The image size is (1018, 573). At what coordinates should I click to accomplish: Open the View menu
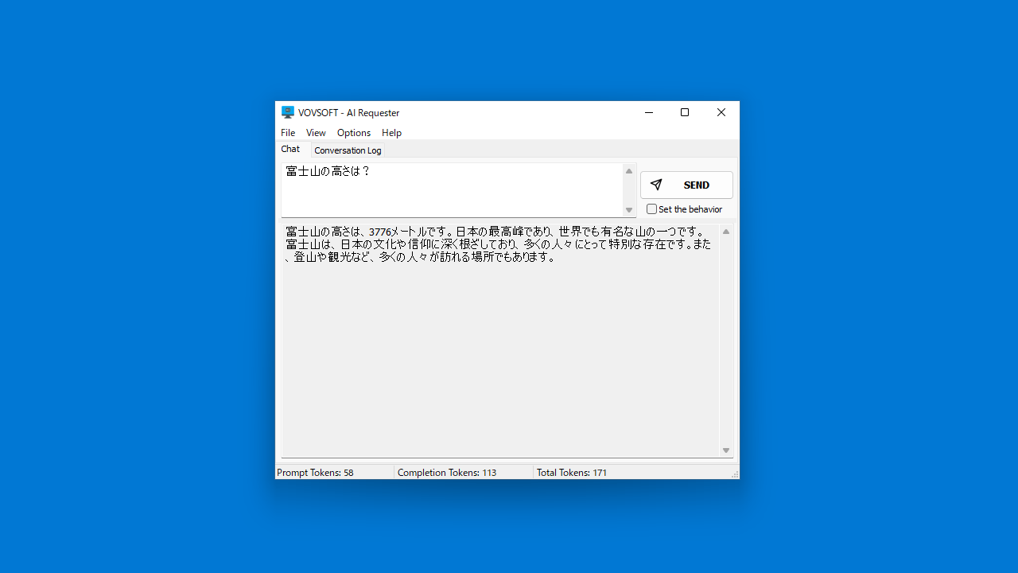316,133
